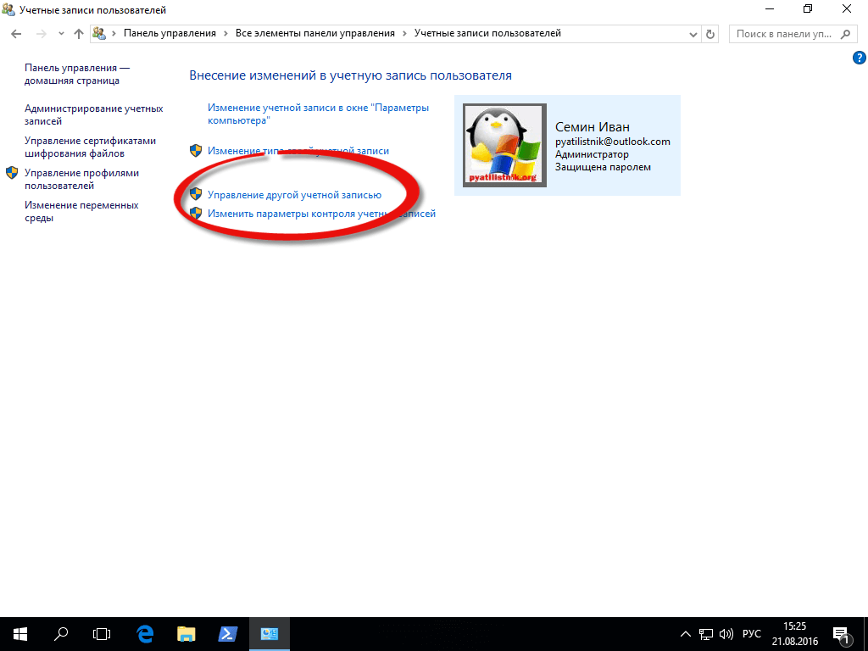The width and height of the screenshot is (868, 651).
Task: Open 'Управление другой учетной записью' link
Action: (x=294, y=195)
